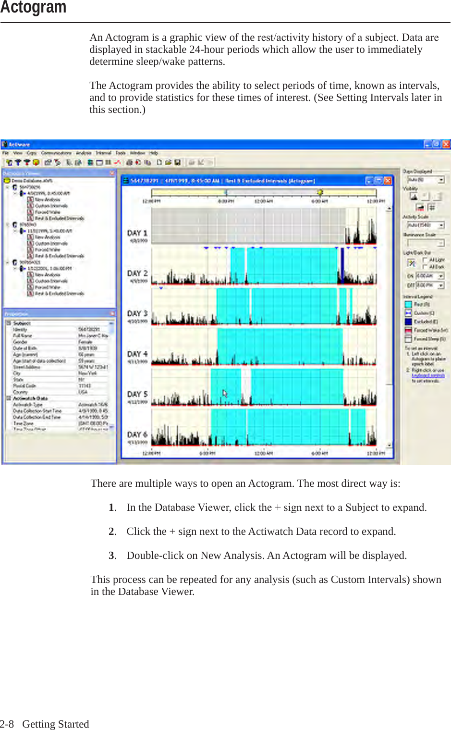Toggle the light/dark bar visibility icon
The image size is (451, 730).
point(420,207)
